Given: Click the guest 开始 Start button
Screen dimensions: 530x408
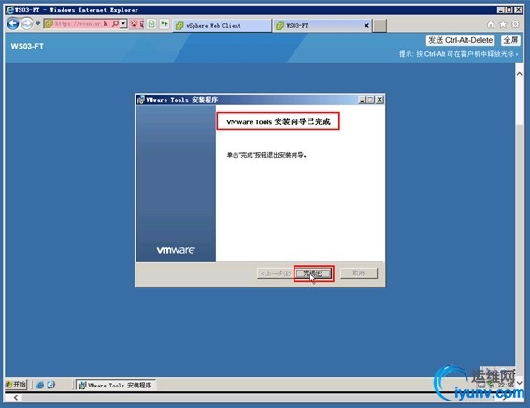Looking at the screenshot, I should click(16, 385).
